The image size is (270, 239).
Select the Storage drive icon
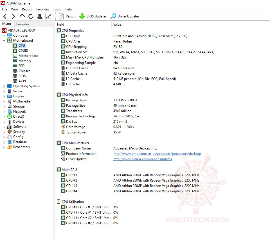tap(10, 106)
